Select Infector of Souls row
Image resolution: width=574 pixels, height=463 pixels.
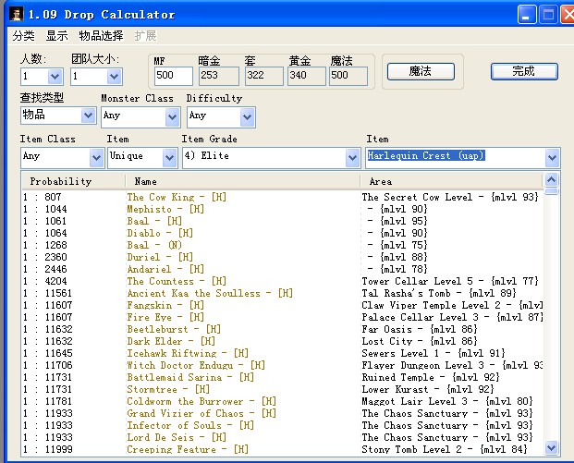pos(282,425)
